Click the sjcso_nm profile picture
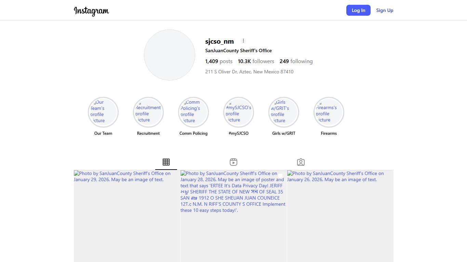467x262 pixels. point(170,55)
